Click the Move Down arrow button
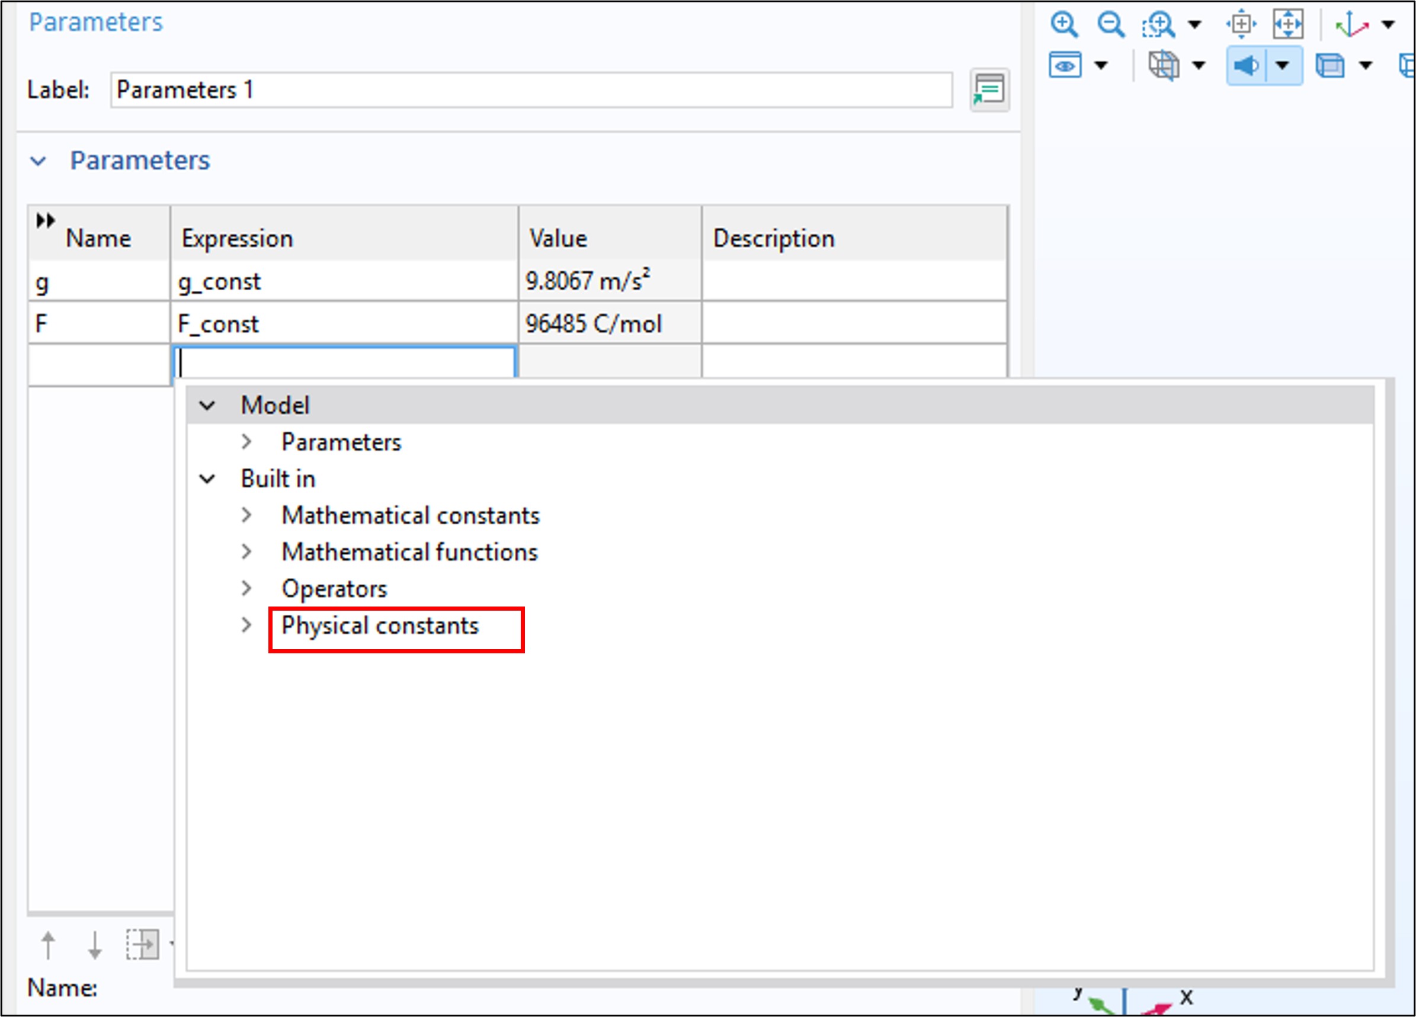 pos(95,945)
